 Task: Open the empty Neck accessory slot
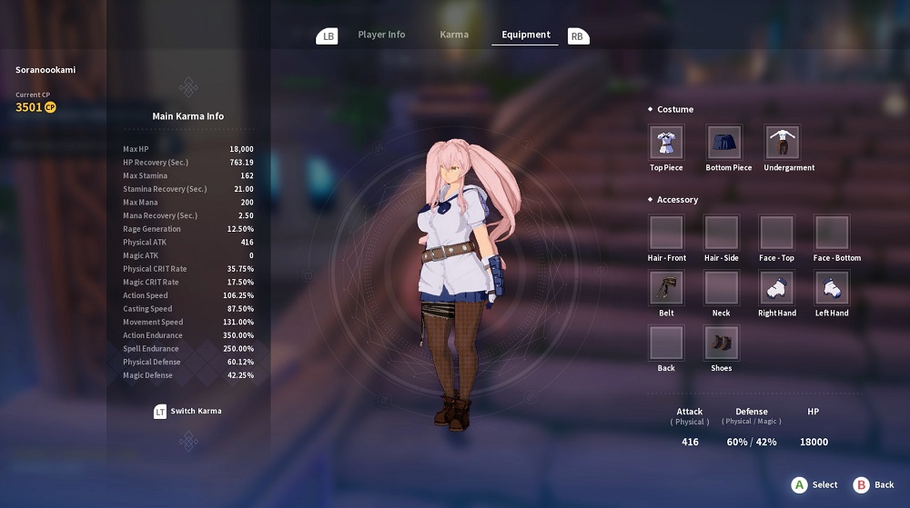click(722, 287)
